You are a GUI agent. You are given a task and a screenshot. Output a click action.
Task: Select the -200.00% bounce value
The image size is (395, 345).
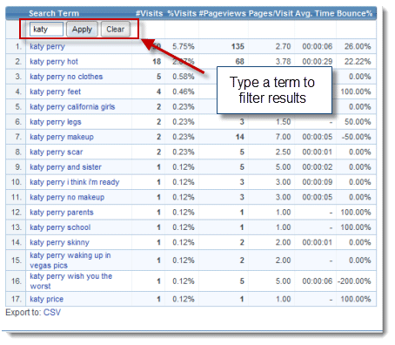pos(354,281)
